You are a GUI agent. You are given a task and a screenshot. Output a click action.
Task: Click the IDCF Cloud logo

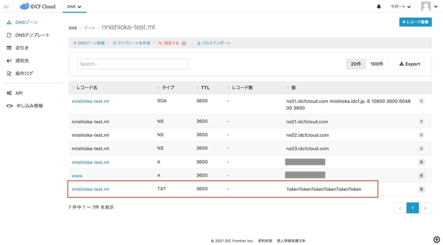click(x=38, y=6)
